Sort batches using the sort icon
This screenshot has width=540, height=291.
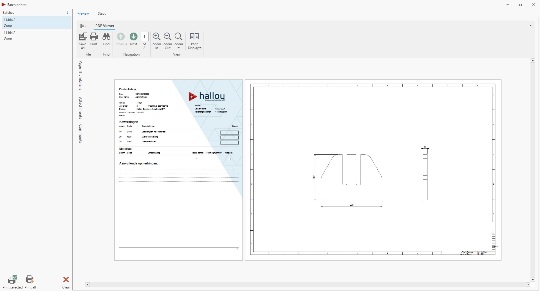(x=68, y=12)
